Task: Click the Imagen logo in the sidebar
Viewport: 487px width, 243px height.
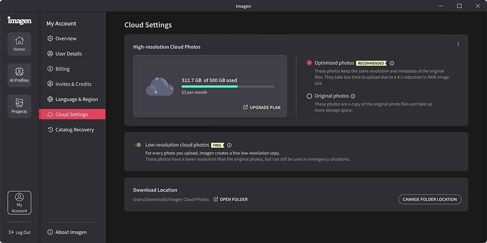Action: 19,20
